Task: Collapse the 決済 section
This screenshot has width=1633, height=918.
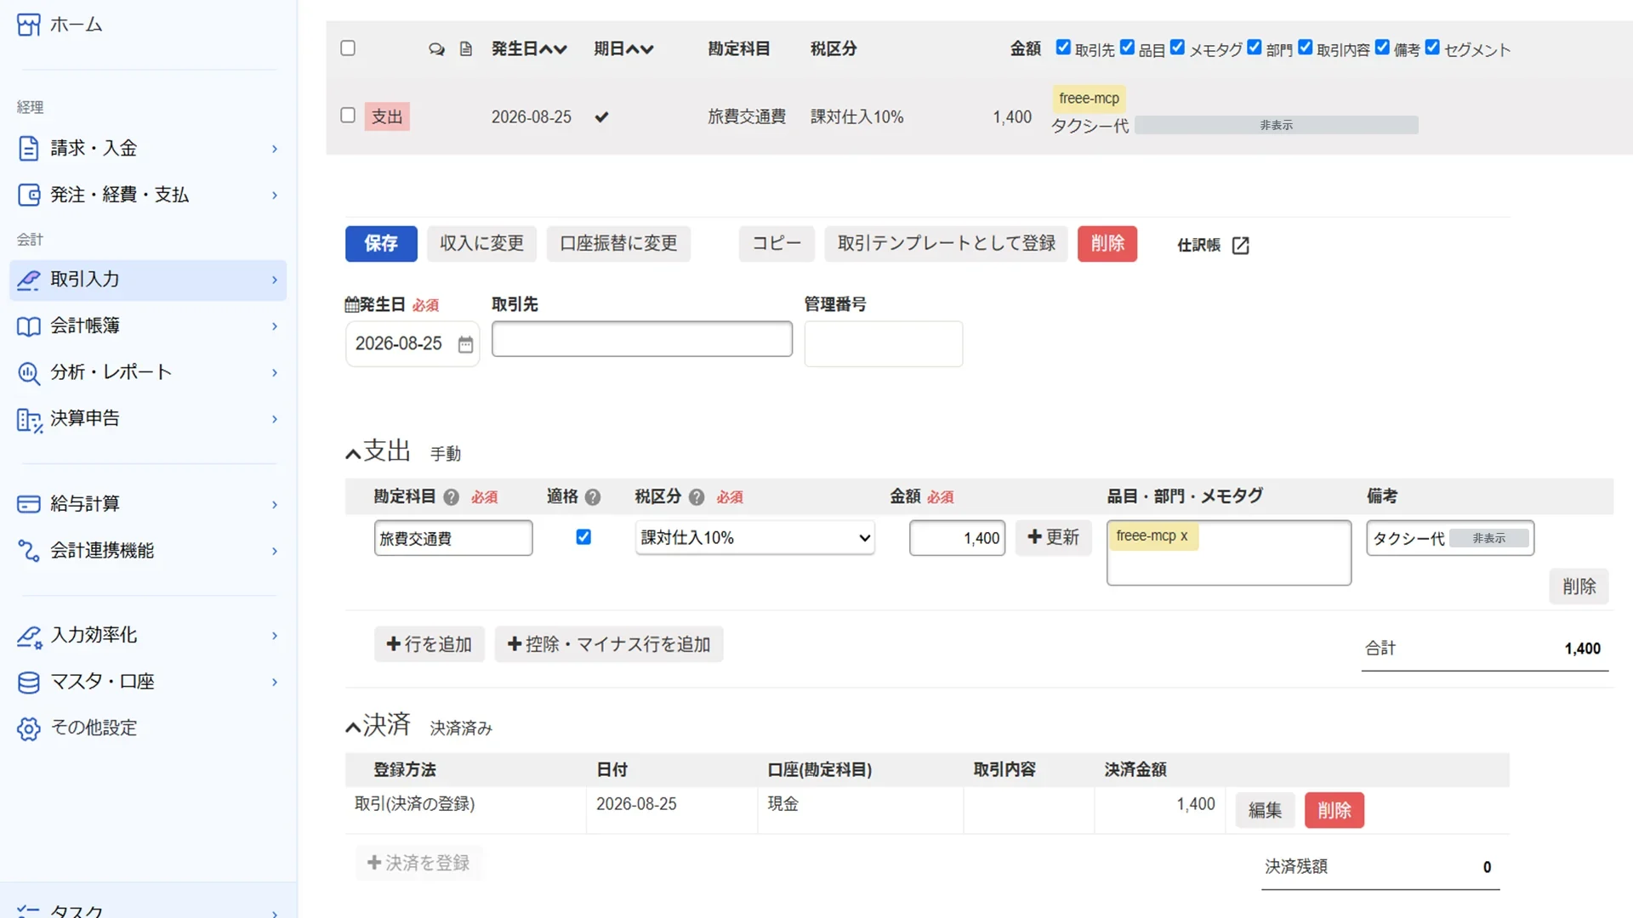Action: [353, 728]
